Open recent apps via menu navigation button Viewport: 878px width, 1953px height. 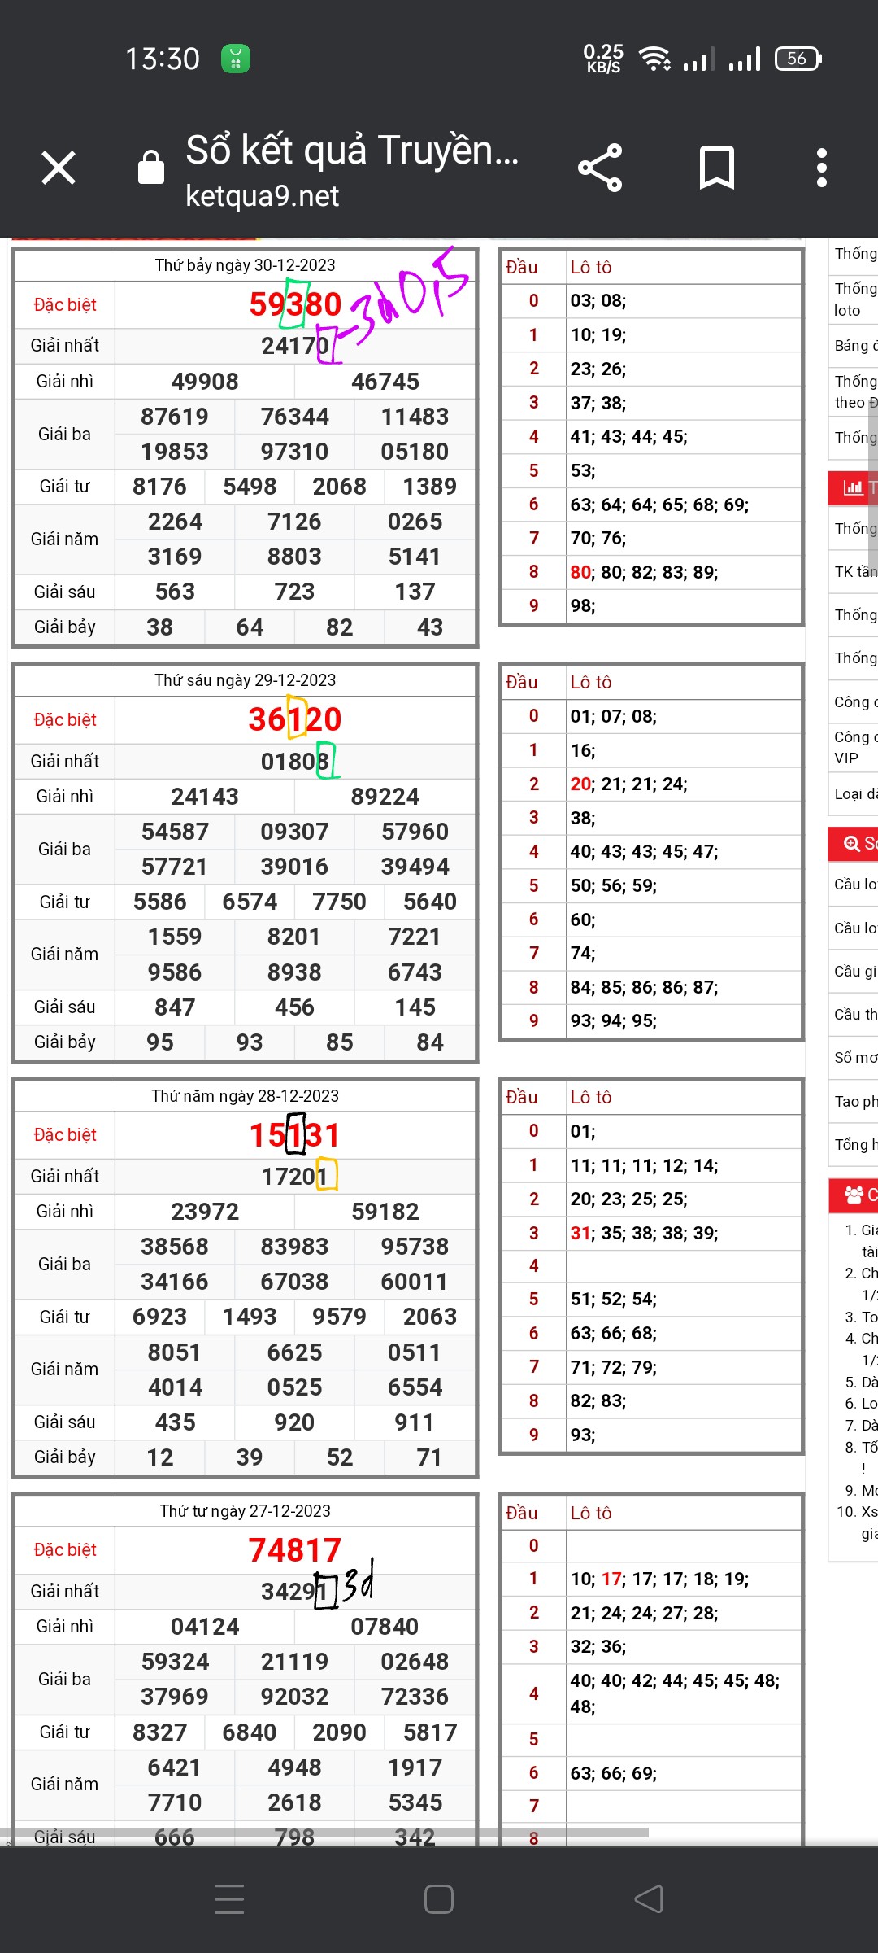(x=229, y=1899)
